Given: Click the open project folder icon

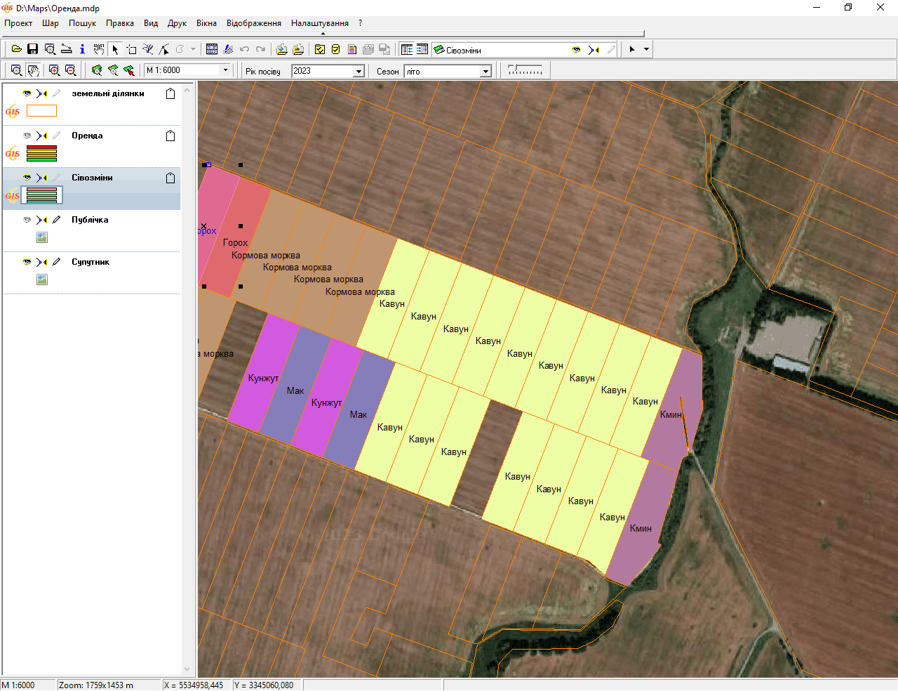Looking at the screenshot, I should click(x=16, y=49).
